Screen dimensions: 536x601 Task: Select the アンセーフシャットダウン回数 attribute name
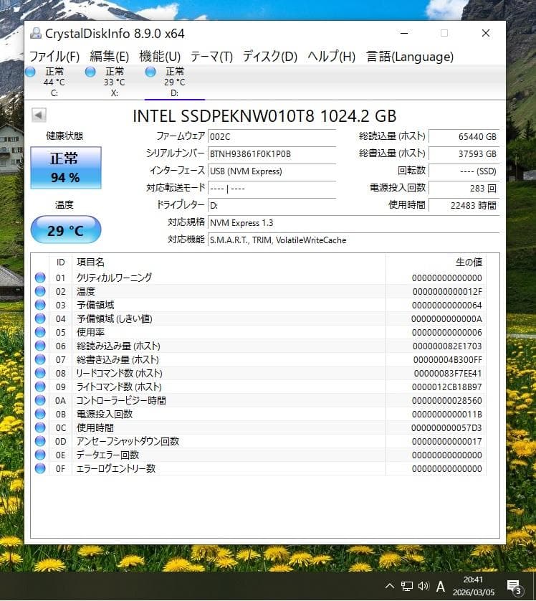point(128,441)
